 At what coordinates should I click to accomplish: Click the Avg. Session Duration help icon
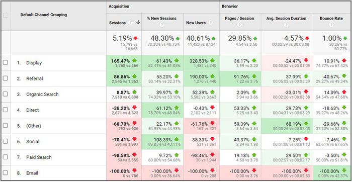pos(286,25)
